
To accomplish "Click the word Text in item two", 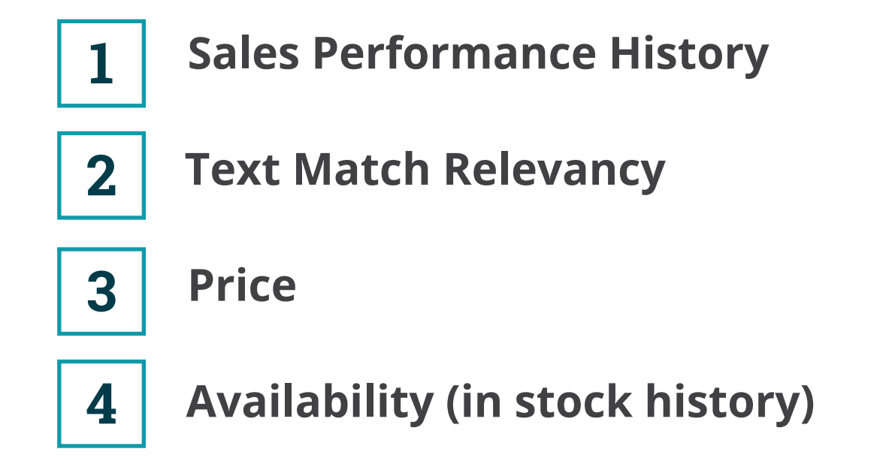I will [x=232, y=169].
